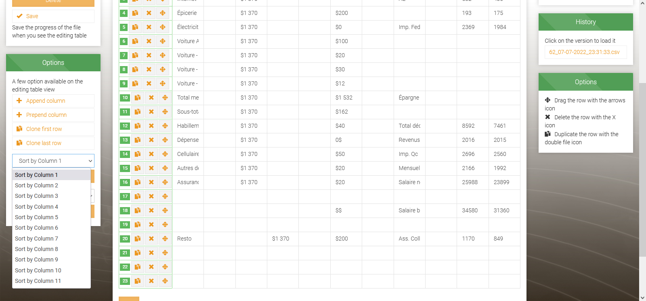Click the drag arrows icon on row 8
The height and width of the screenshot is (301, 646).
[163, 69]
